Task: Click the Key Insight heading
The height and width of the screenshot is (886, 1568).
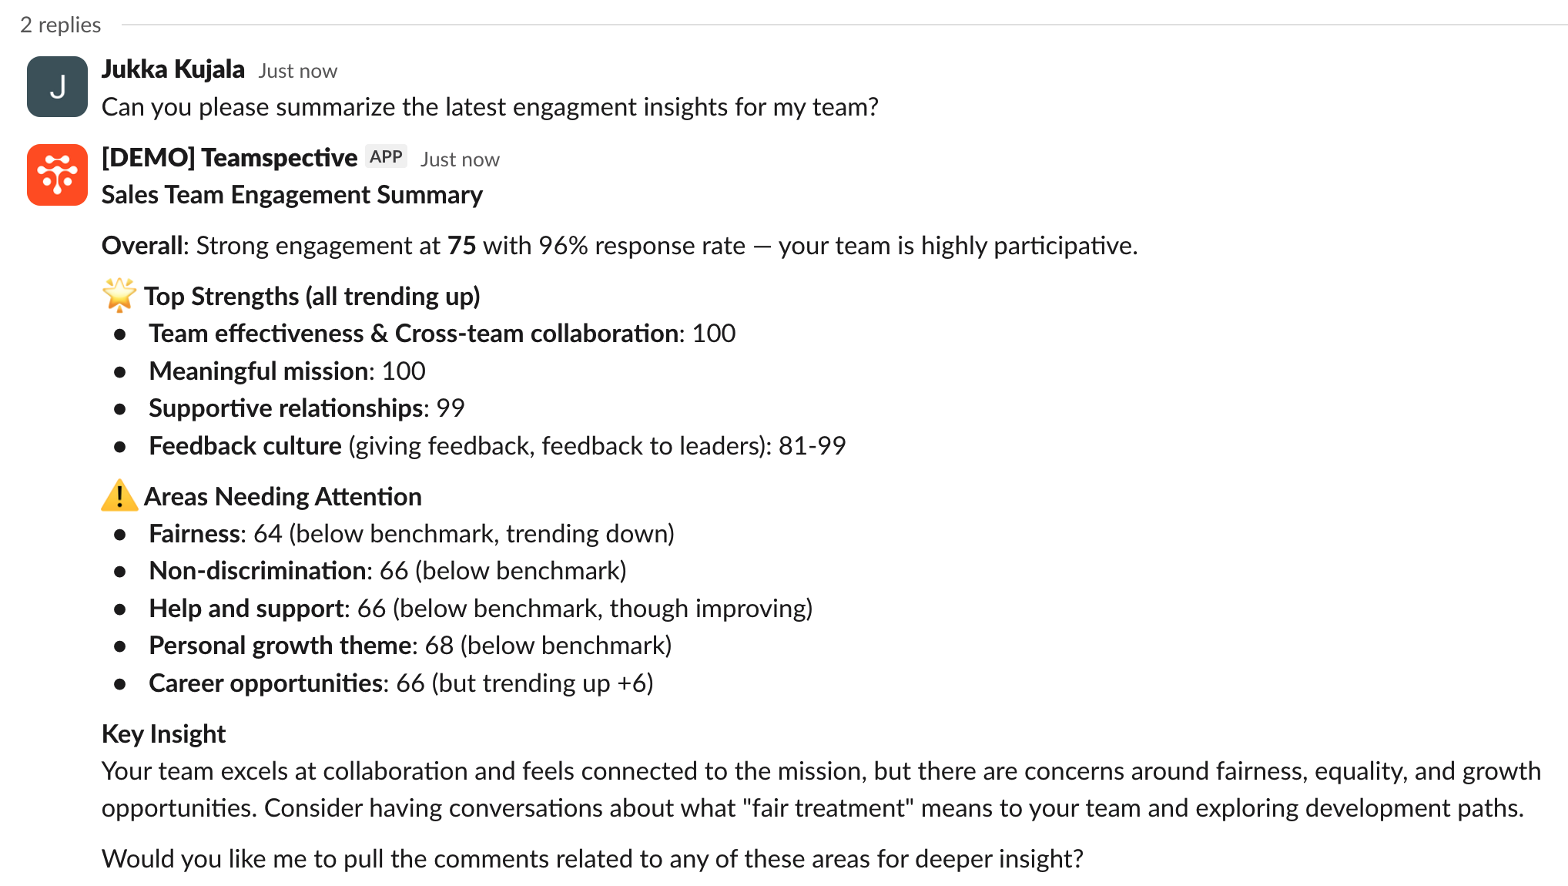Action: tap(163, 734)
